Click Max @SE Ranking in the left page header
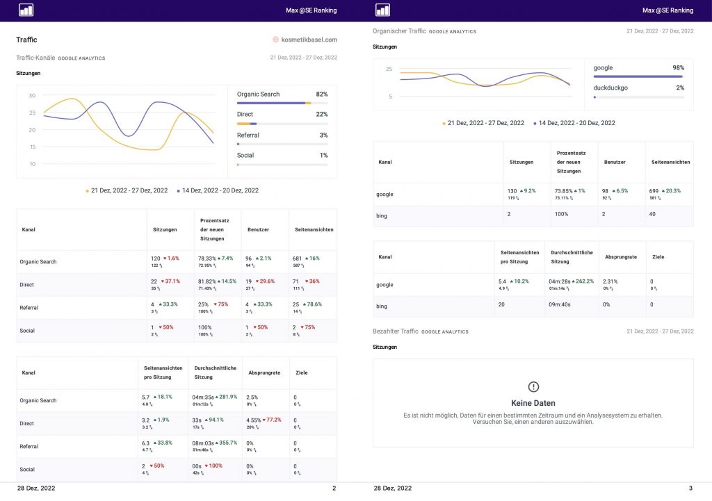Viewport: 712px width, 501px height. tap(311, 10)
